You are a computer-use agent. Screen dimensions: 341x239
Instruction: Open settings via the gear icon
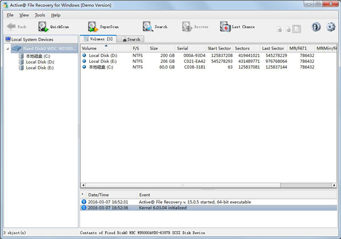(331, 27)
